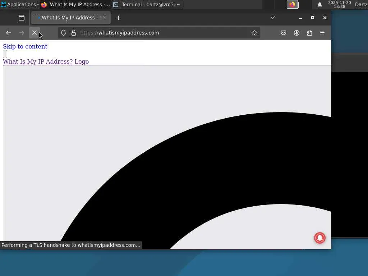The width and height of the screenshot is (368, 276).
Task: Open the Firefox account icon
Action: pyautogui.click(x=296, y=33)
